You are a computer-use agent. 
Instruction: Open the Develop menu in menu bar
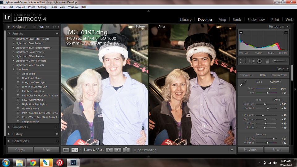(20, 7)
